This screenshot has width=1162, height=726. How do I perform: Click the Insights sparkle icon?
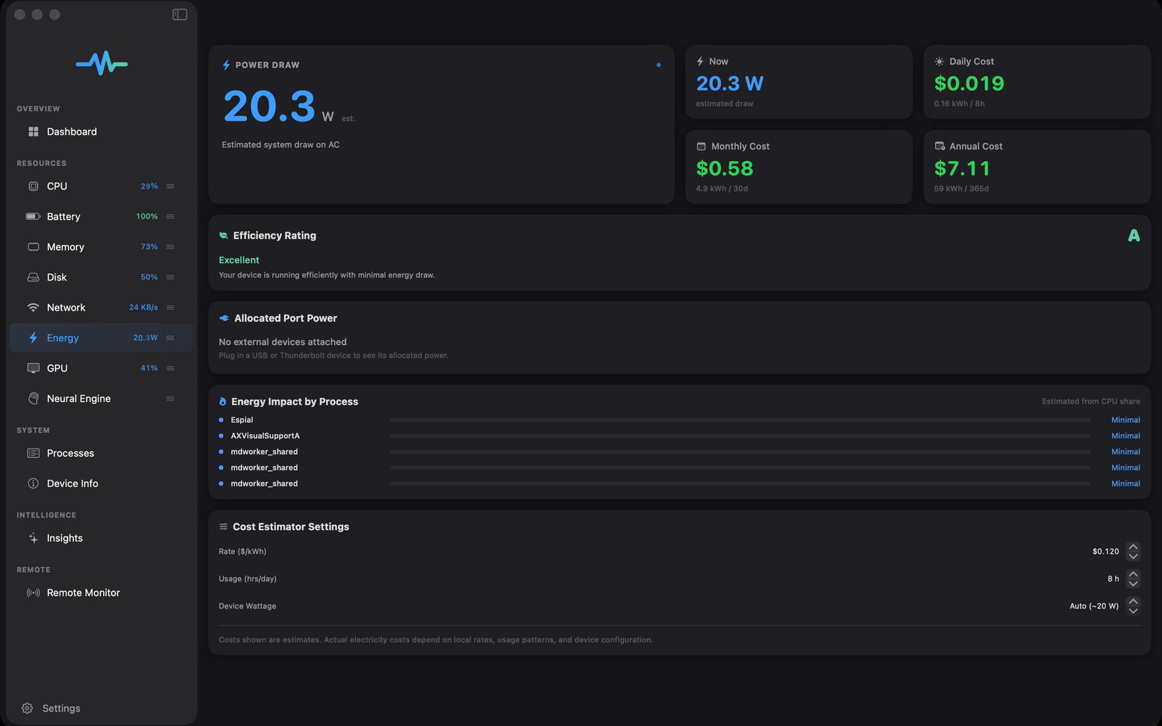tap(33, 539)
